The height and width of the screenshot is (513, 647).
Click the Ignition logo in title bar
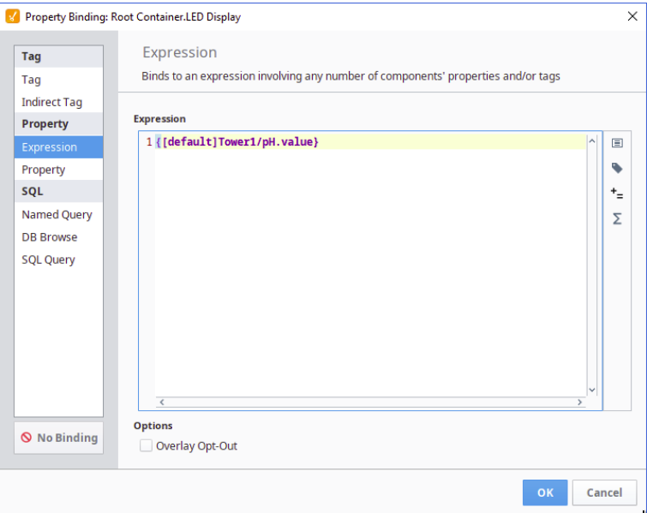tap(12, 16)
